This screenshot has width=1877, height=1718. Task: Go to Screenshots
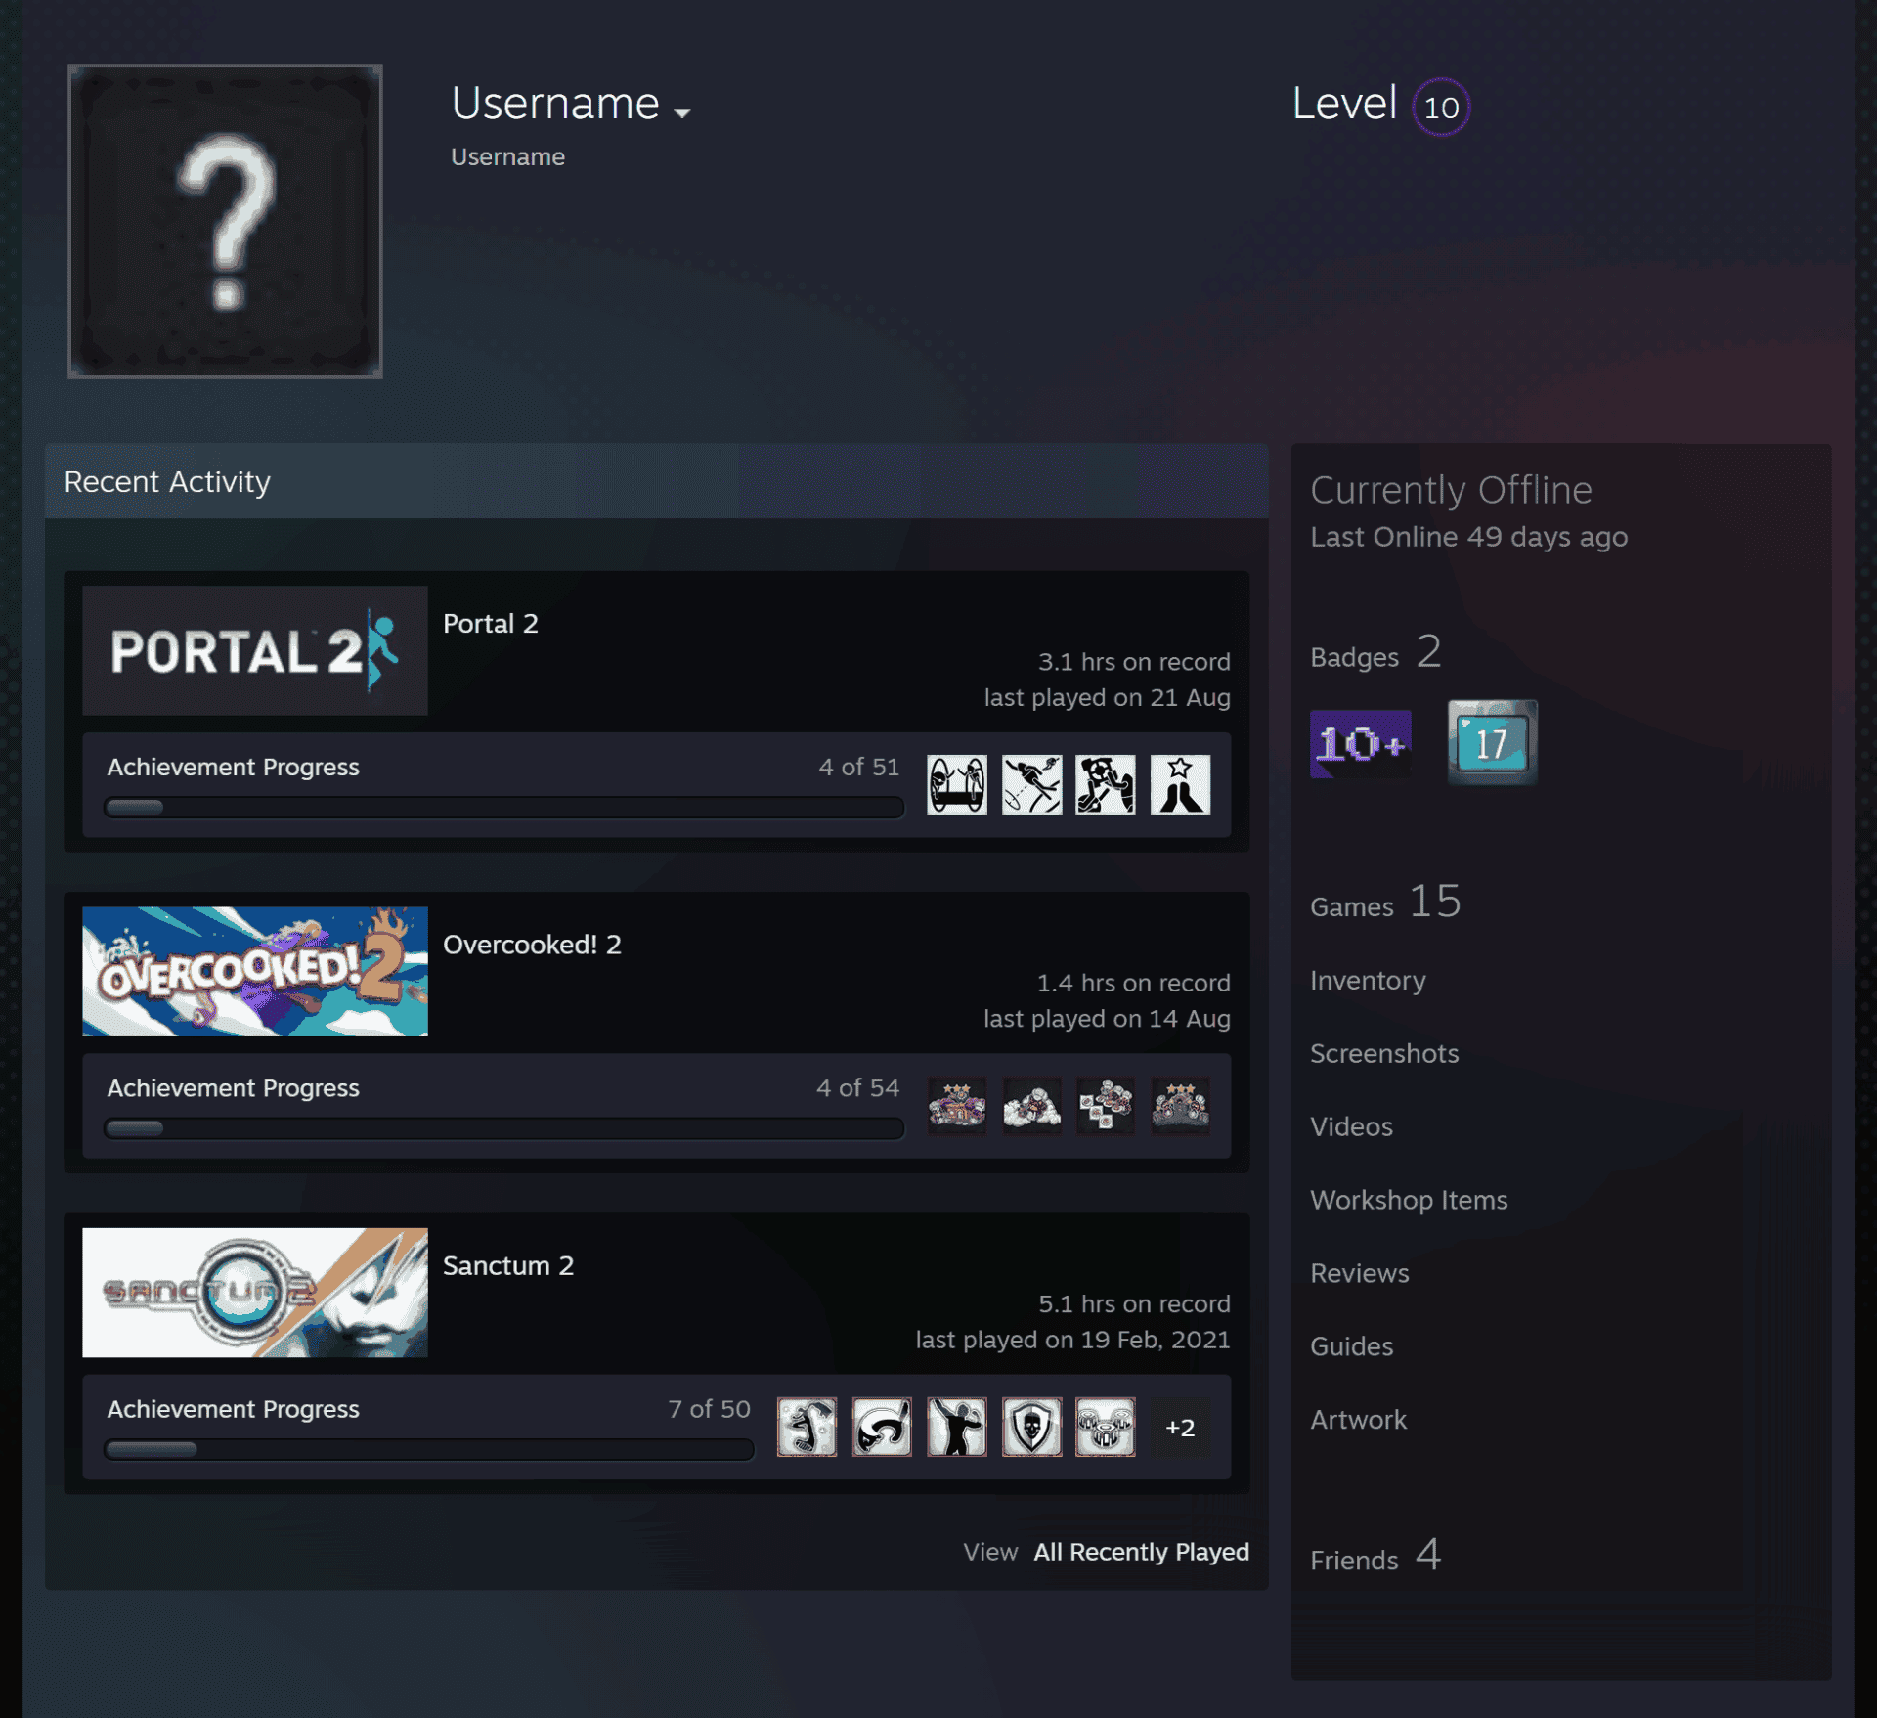coord(1384,1053)
